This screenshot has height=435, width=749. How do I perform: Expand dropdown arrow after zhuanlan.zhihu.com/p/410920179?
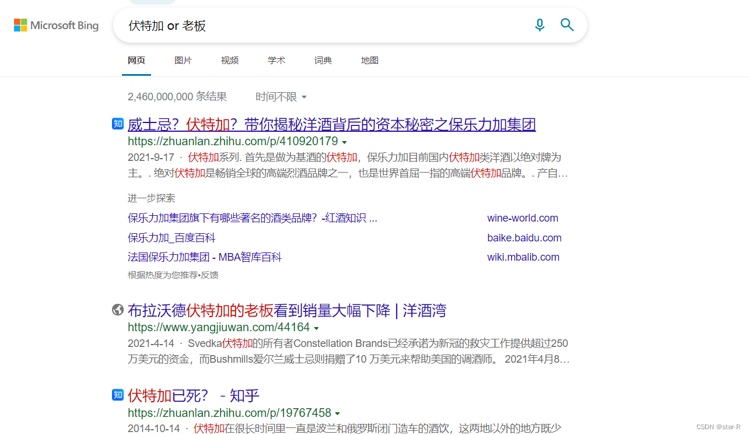(x=344, y=142)
